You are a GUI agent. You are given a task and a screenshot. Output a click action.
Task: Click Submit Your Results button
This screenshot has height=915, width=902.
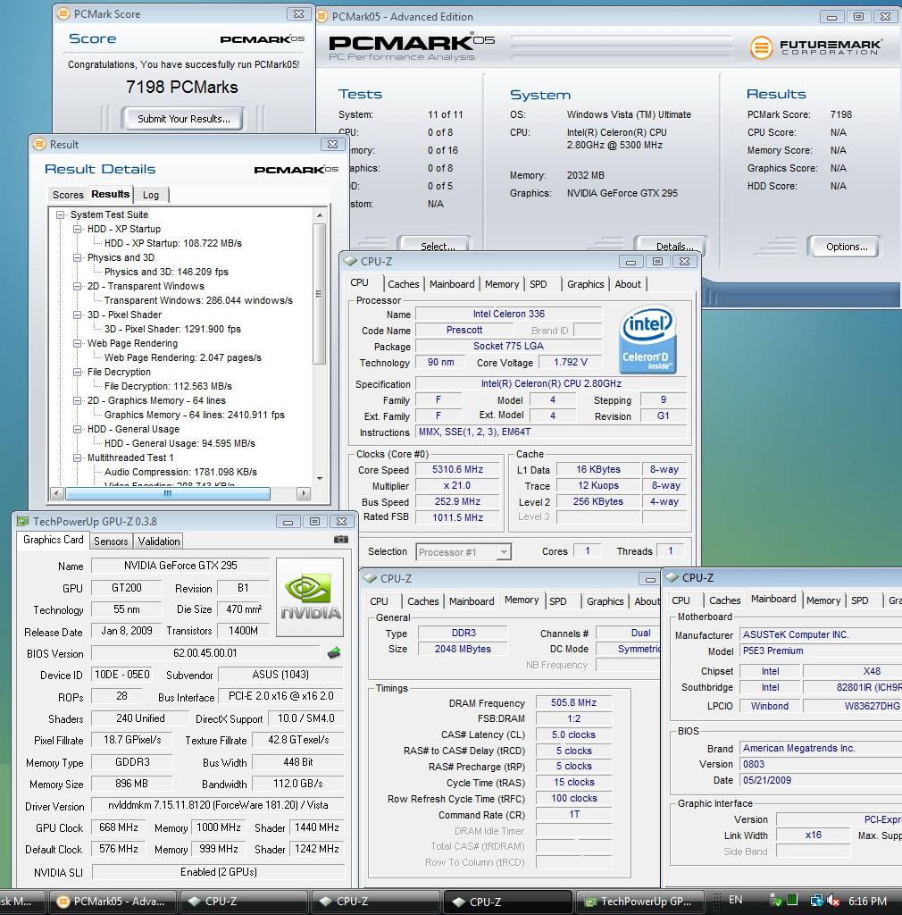(x=184, y=119)
